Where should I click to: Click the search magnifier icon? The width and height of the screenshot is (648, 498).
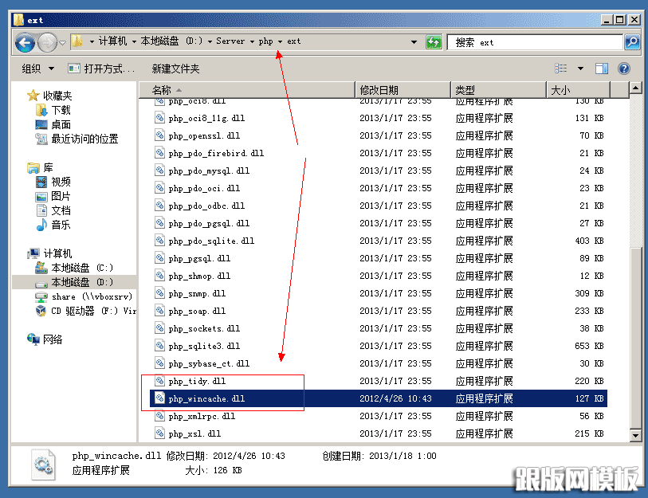[x=632, y=42]
